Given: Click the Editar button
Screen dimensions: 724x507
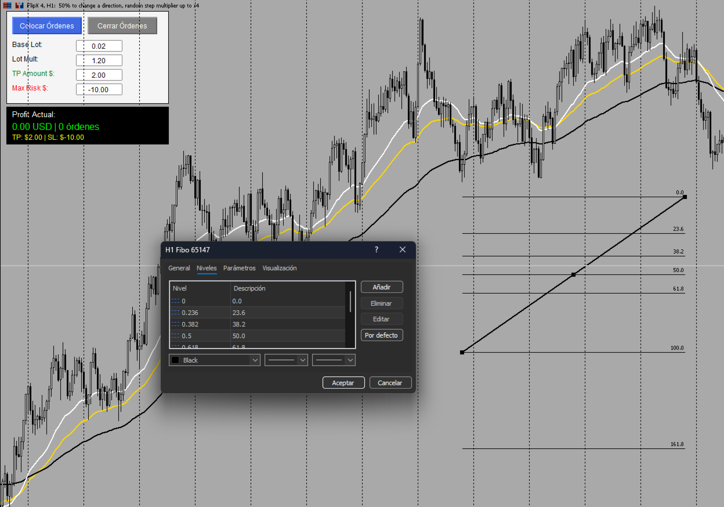Looking at the screenshot, I should click(x=382, y=319).
